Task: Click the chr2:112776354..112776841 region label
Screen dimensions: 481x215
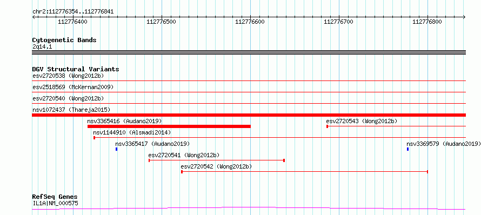Action: coord(73,12)
